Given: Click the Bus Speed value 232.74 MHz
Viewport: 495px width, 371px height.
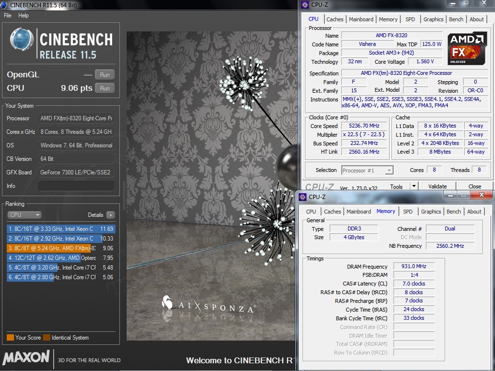Looking at the screenshot, I should coord(364,143).
